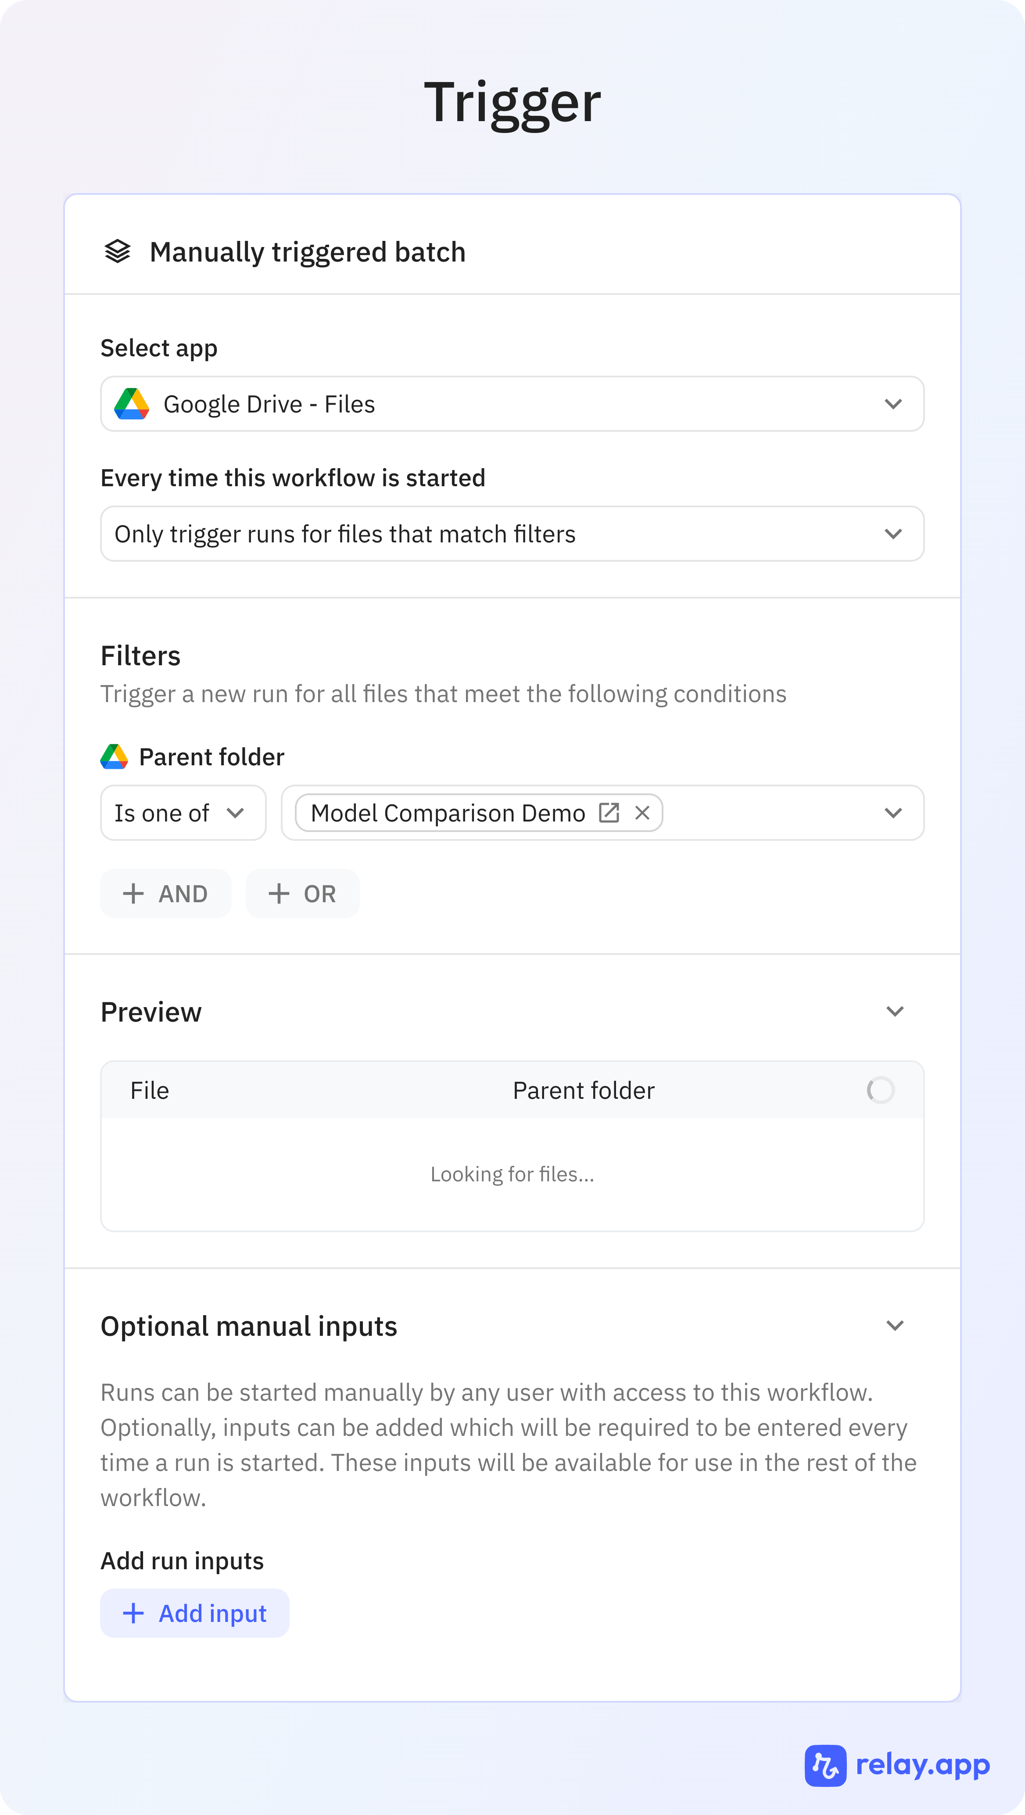This screenshot has width=1025, height=1815.
Task: Click 'Every time this workflow is started' label
Action: [293, 478]
